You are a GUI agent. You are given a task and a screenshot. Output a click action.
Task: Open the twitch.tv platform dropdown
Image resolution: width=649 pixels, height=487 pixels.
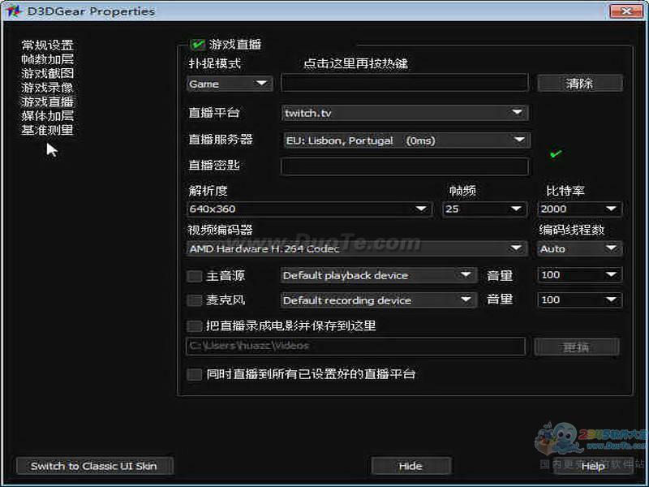click(x=404, y=113)
